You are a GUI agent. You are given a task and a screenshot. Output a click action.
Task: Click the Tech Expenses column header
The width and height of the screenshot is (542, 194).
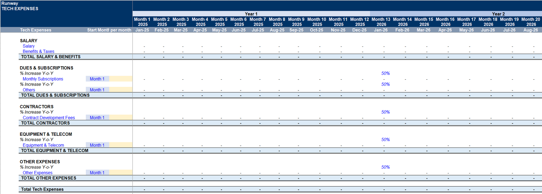click(36, 30)
